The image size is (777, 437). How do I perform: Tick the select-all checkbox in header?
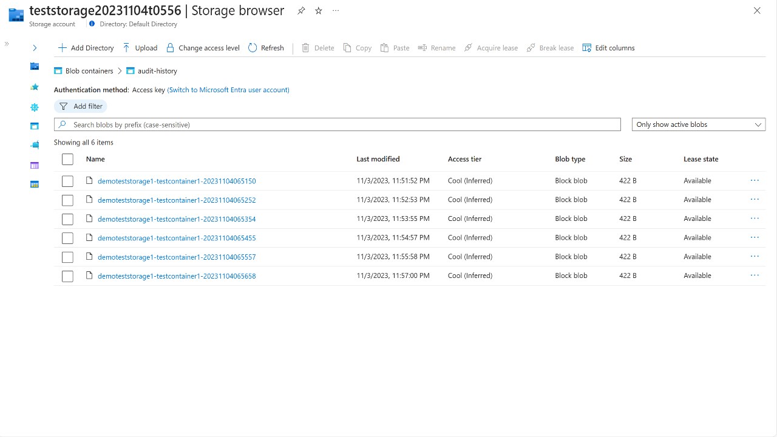(x=67, y=159)
